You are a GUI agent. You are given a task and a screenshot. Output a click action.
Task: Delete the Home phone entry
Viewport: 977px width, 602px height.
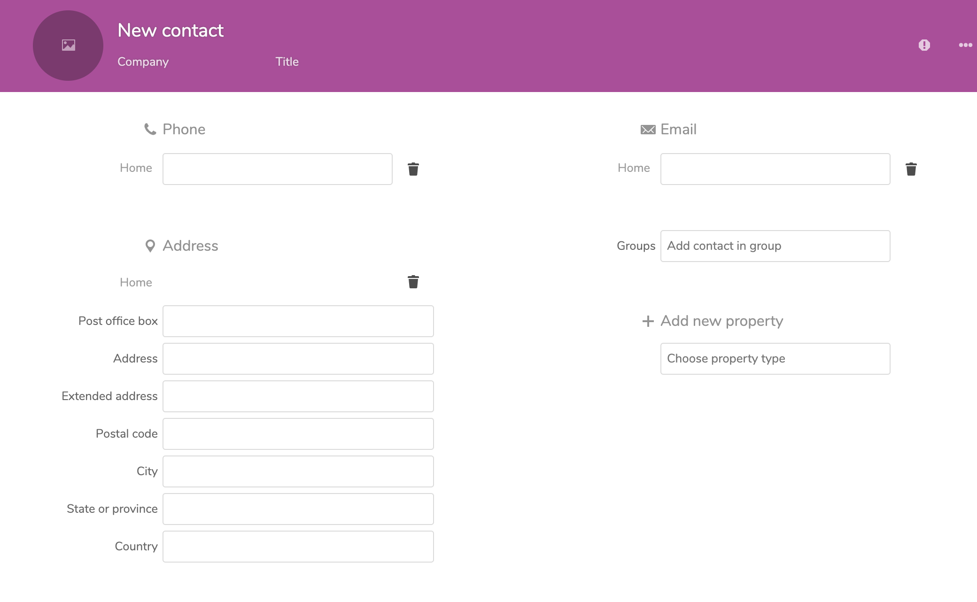(x=413, y=169)
